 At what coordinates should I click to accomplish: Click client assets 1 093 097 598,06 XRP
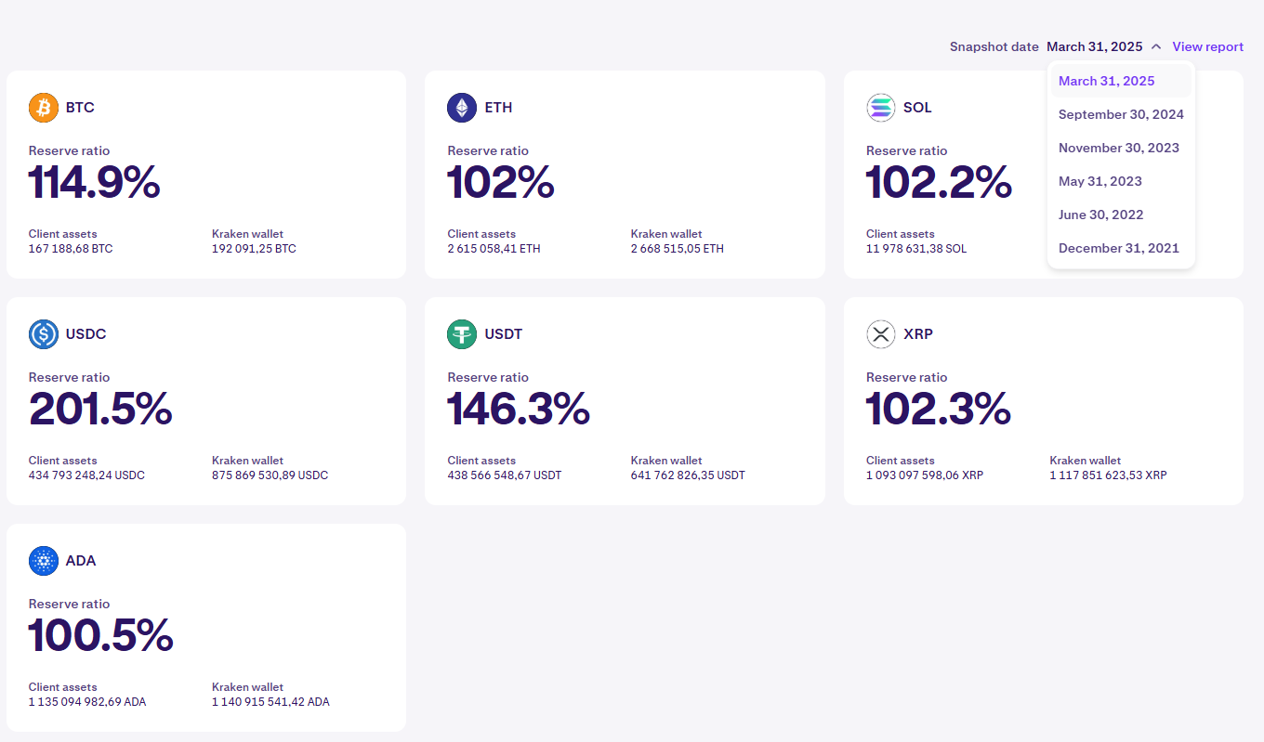click(x=925, y=475)
